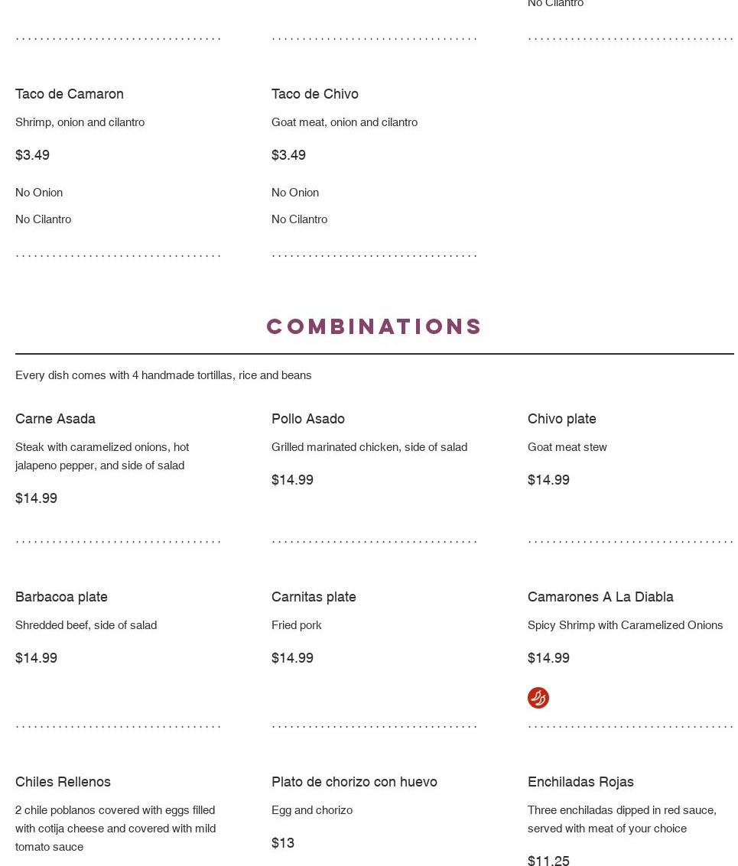Screen dimensions: 738x866
Task: Open the Barbacoa plate menu item
Action: (61, 597)
